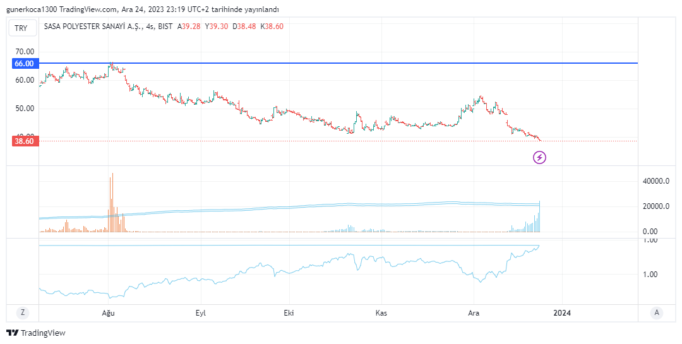This screenshot has width=682, height=344.
Task: Click the SASA POLYESTER SANAYİ A.Ş. symbol title
Action: (x=93, y=27)
